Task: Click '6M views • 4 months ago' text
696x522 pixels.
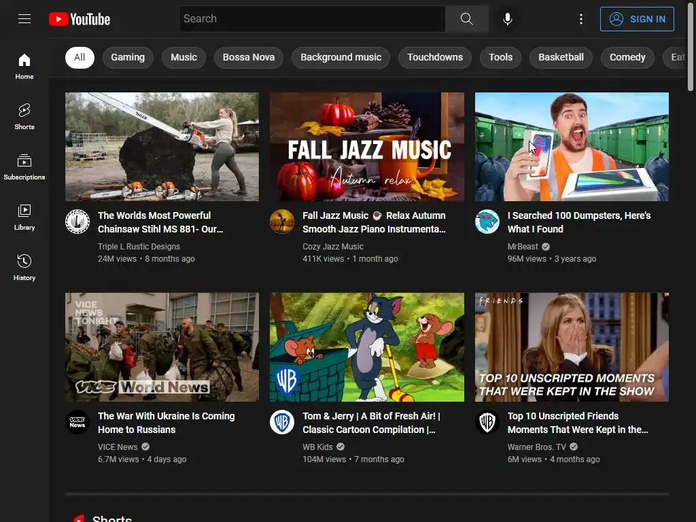Action: point(553,459)
